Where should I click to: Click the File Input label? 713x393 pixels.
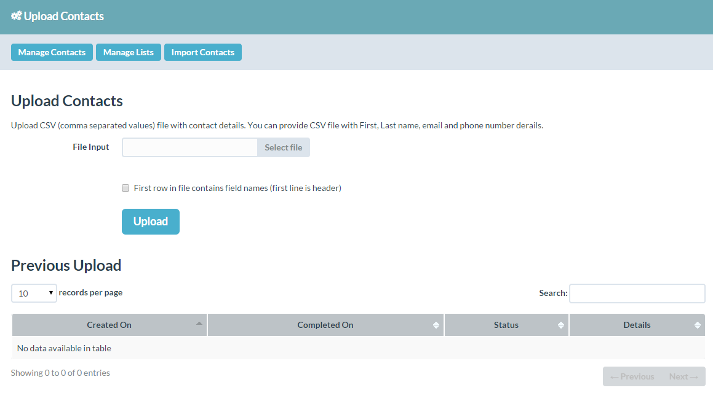(x=91, y=147)
